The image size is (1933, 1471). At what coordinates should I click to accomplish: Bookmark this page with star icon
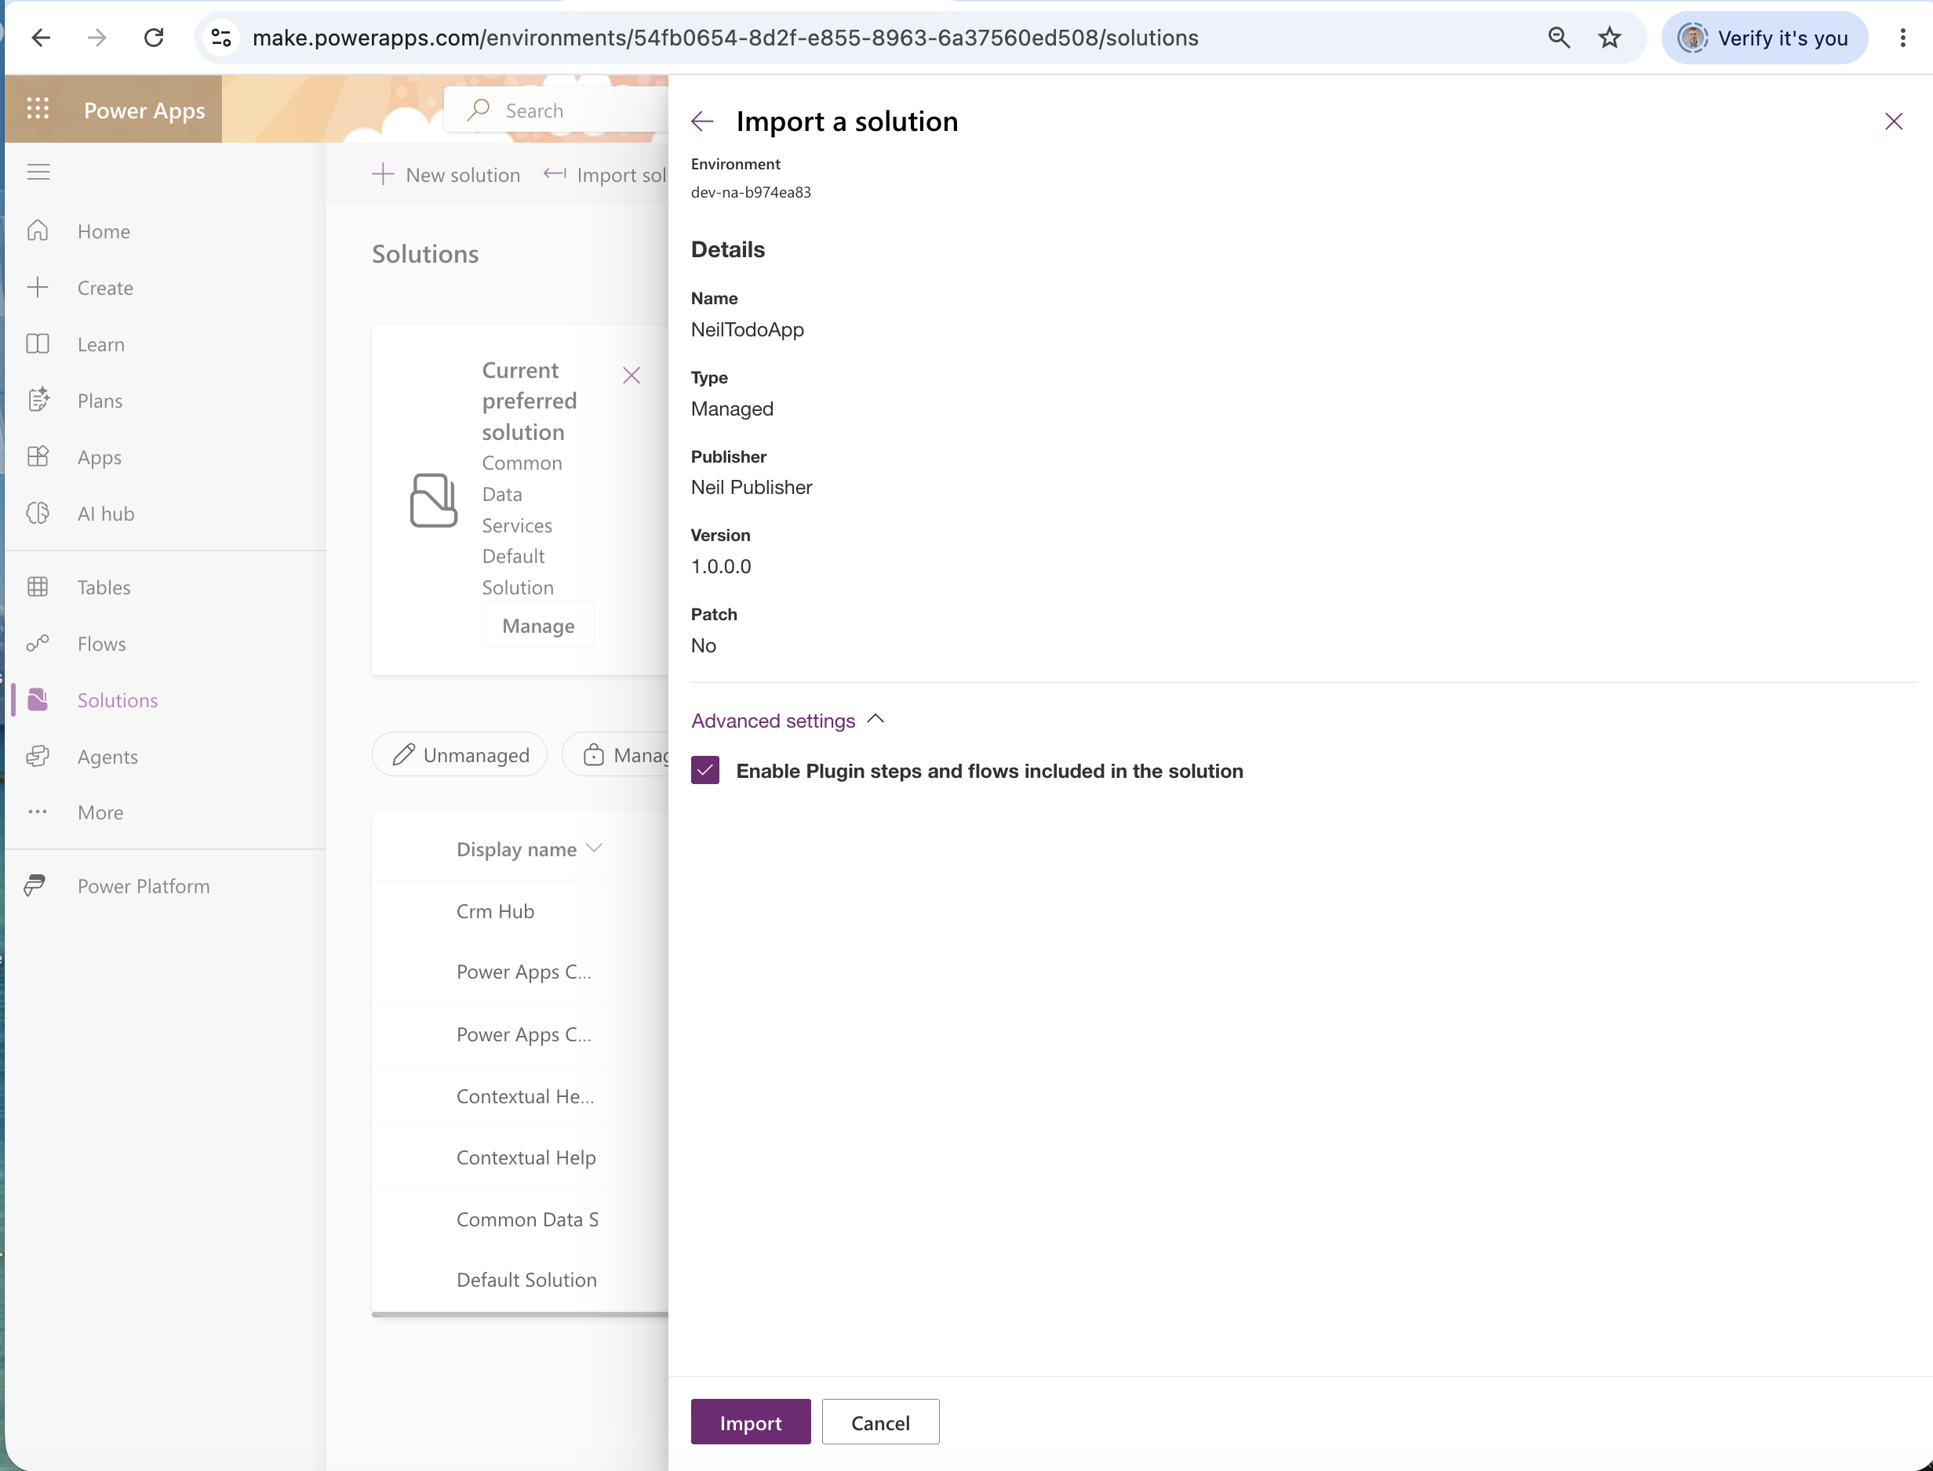click(1610, 38)
